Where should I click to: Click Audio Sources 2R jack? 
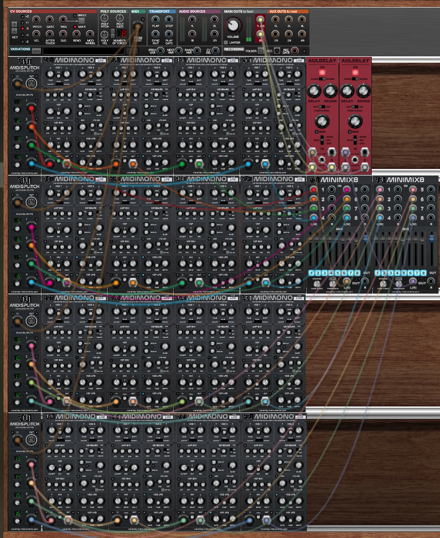click(x=215, y=34)
